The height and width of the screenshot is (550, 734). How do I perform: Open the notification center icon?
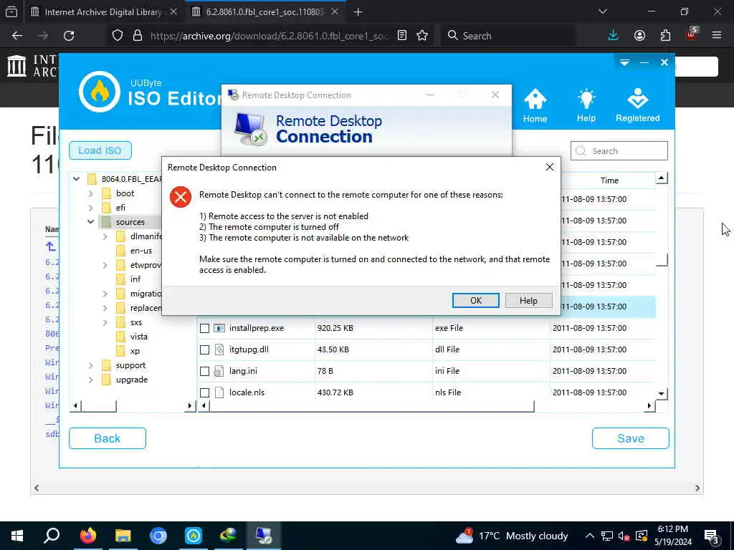(712, 536)
